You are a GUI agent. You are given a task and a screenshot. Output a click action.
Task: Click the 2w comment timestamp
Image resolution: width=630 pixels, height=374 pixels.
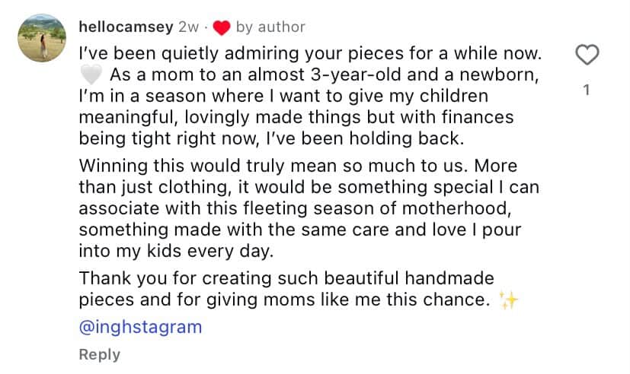tap(188, 27)
